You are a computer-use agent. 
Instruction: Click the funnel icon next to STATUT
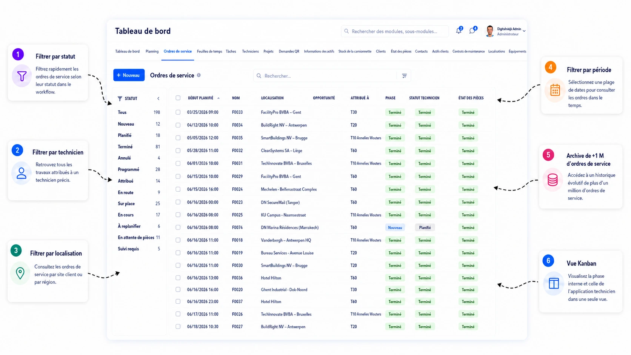[x=120, y=98]
